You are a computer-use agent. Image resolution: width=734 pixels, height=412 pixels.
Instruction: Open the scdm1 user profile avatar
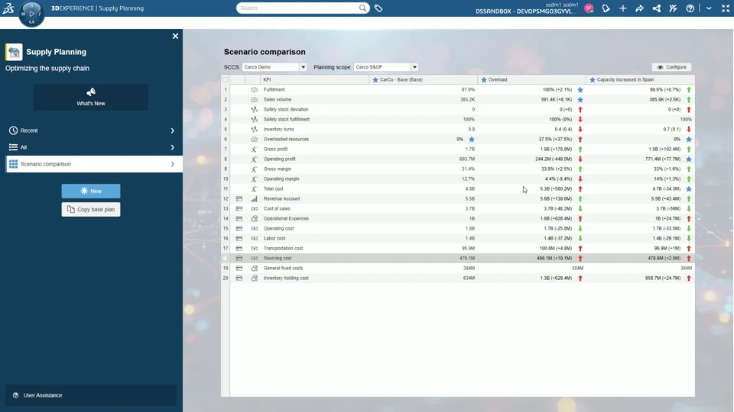[x=589, y=8]
